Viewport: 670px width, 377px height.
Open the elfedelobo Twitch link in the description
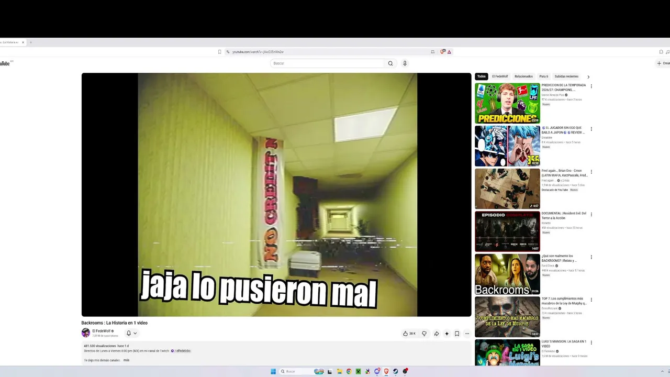pos(181,351)
